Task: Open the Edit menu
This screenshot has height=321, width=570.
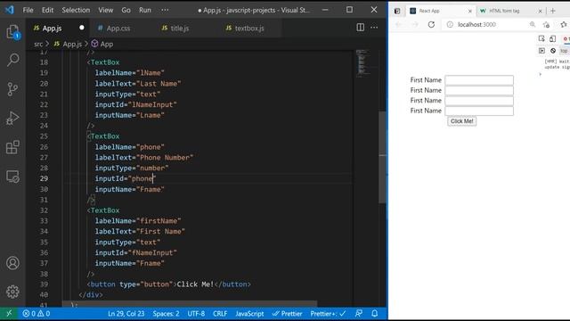Action: coord(47,10)
